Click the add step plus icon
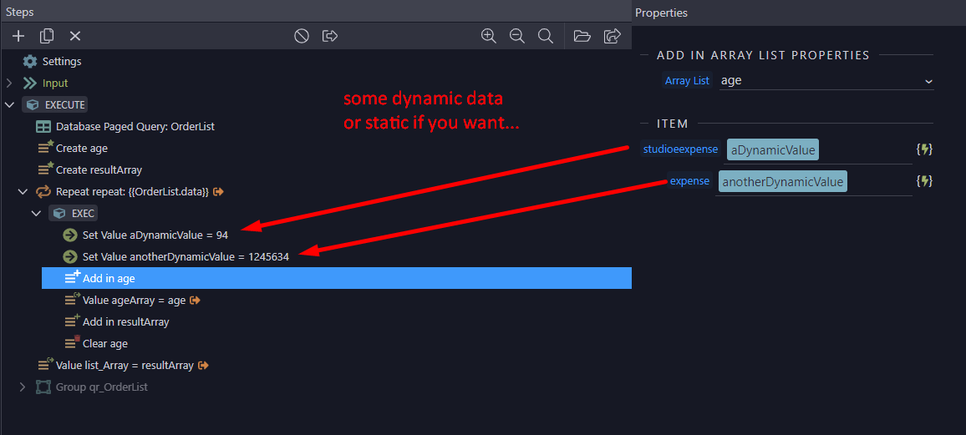This screenshot has height=435, width=966. coord(18,36)
